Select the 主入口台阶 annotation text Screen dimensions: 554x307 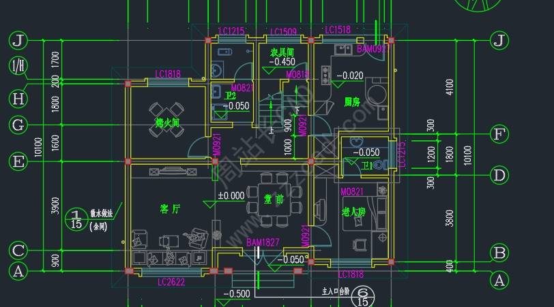[x=335, y=291]
